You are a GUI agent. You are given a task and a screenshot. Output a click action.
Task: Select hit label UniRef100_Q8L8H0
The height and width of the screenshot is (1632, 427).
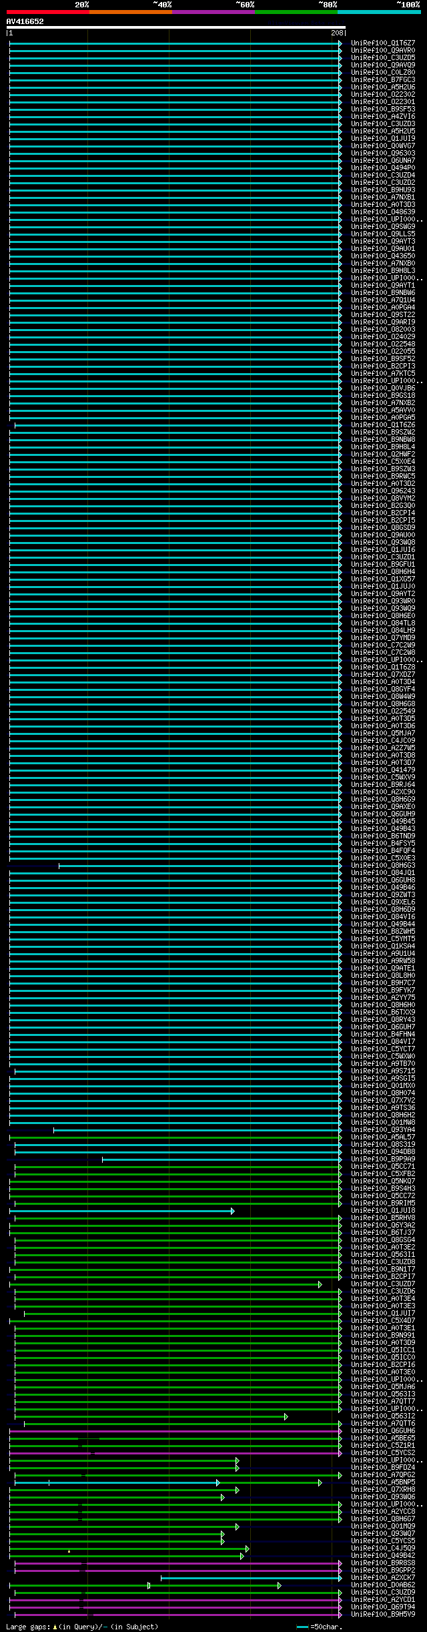(383, 975)
